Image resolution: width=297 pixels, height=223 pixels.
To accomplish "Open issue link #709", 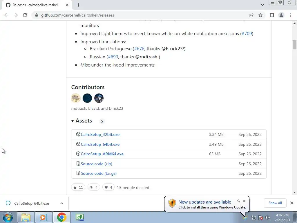I will point(247,34).
